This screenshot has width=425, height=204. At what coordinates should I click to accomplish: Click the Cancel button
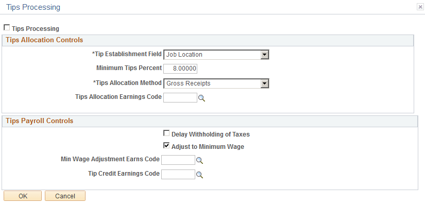(65, 196)
